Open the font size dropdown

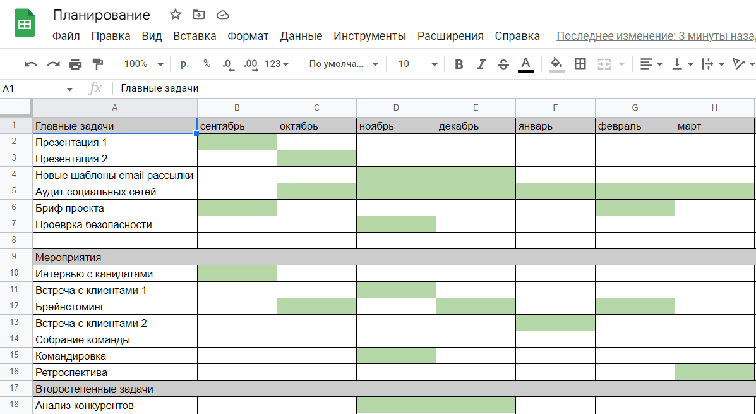click(x=415, y=64)
